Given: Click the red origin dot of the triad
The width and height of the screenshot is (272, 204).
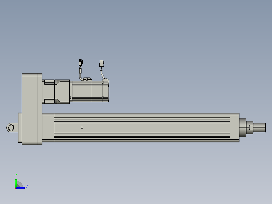Looking at the screenshot, I should (x=16, y=188).
